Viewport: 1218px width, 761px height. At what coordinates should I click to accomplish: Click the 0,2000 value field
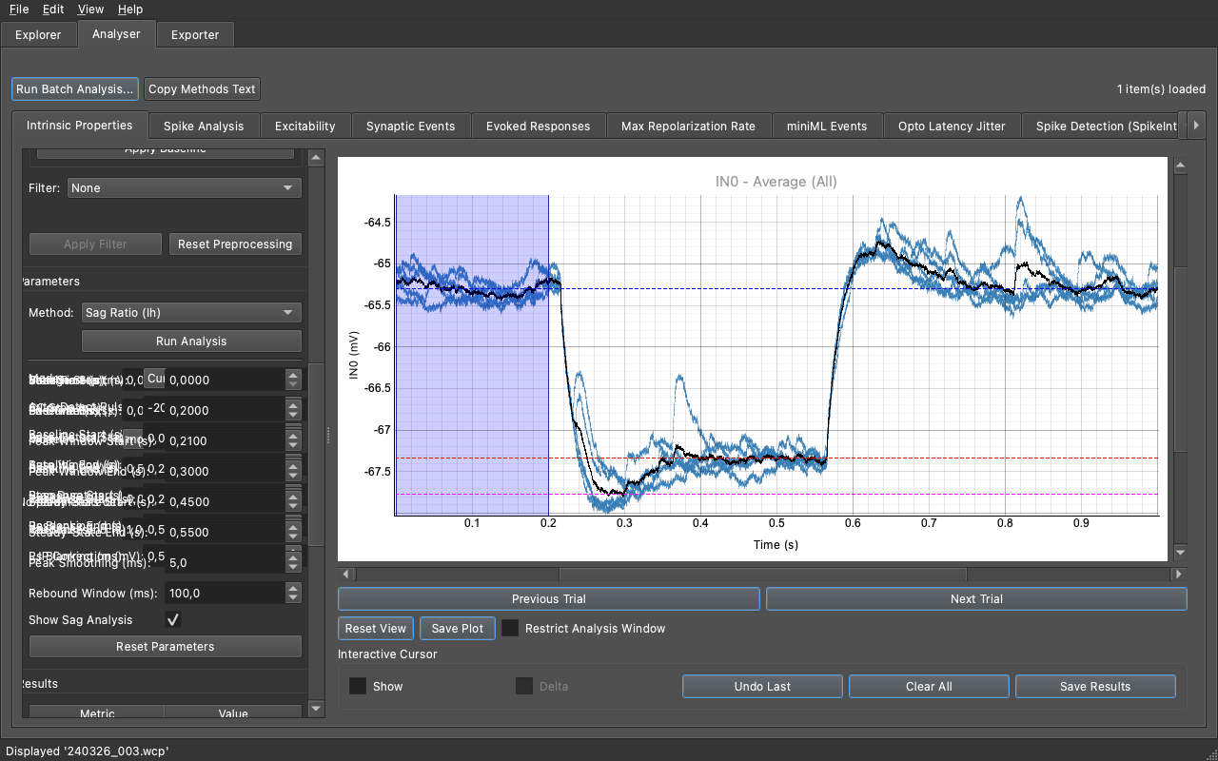(x=225, y=410)
